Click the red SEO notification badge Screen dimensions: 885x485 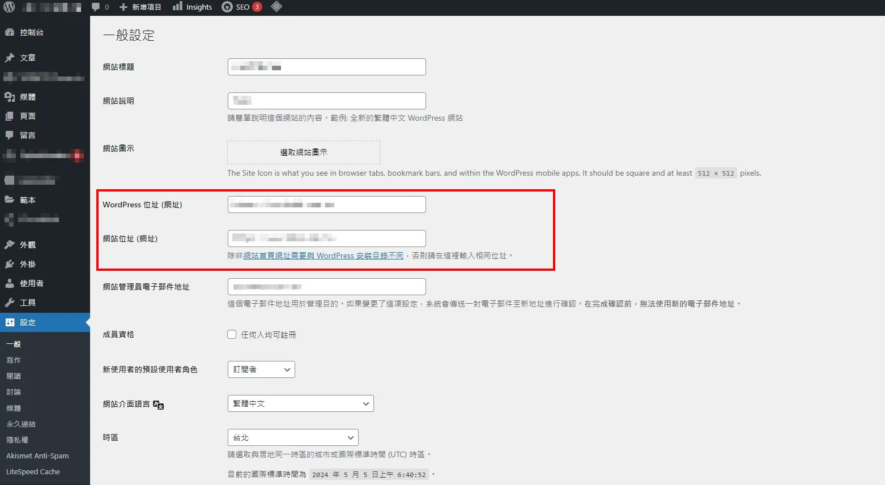[x=257, y=7]
